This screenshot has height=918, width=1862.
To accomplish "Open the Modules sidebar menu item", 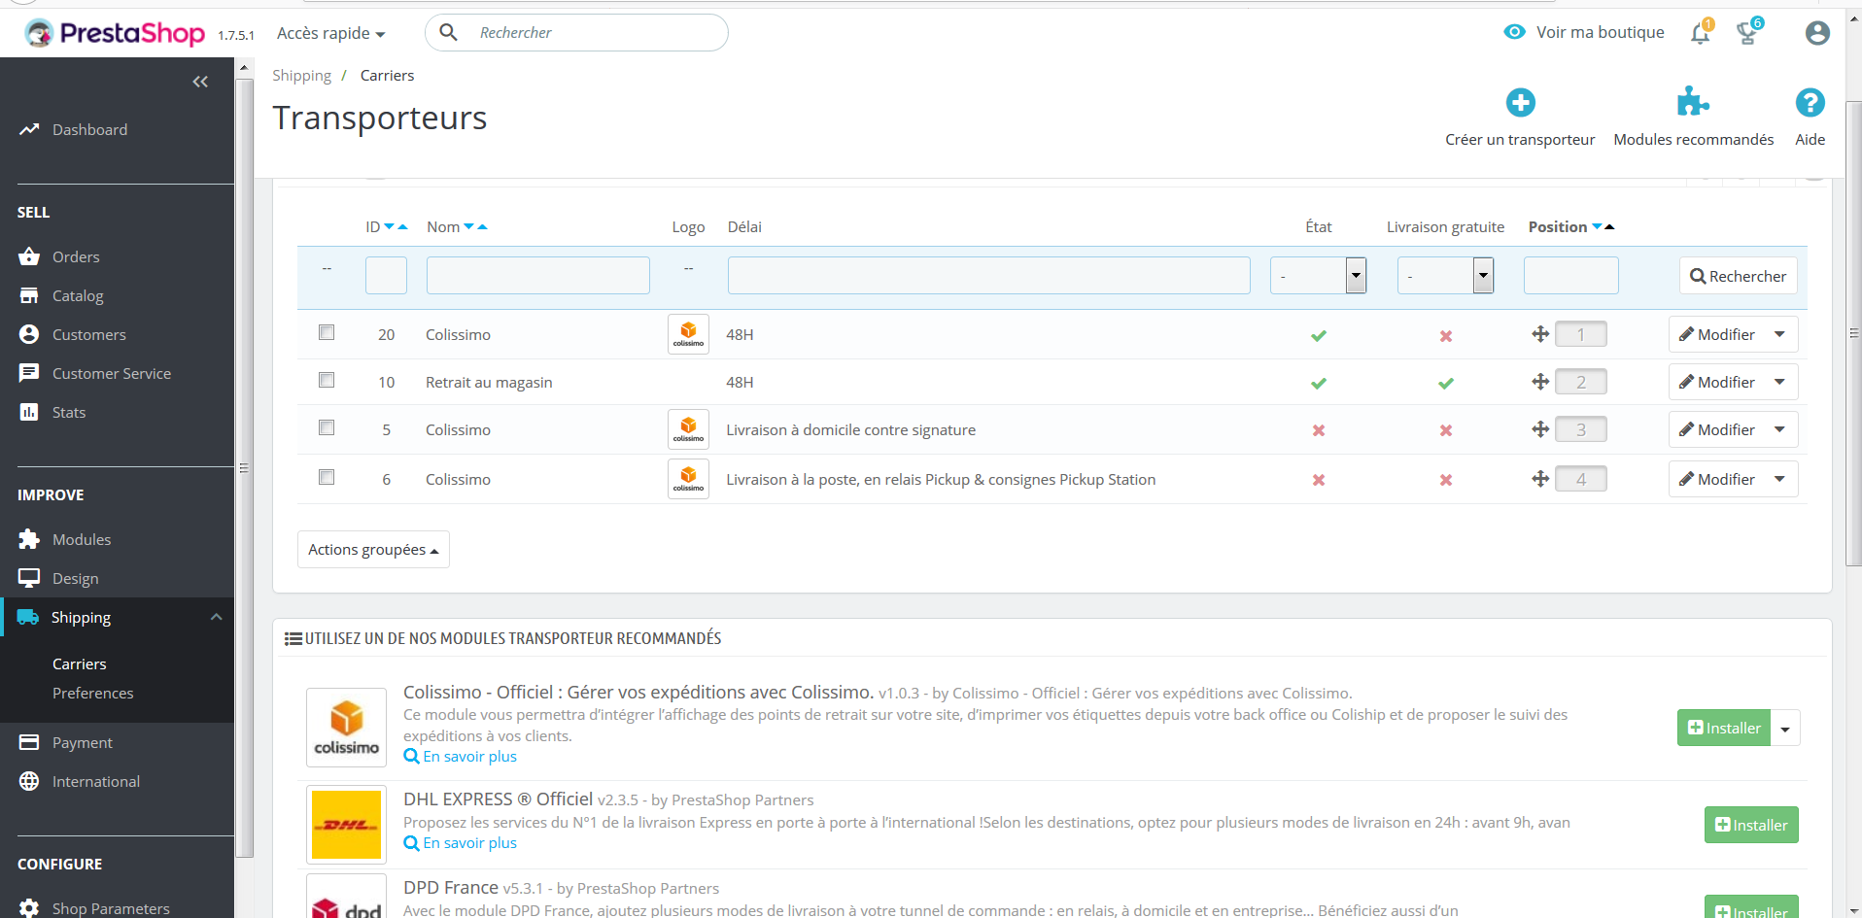I will [x=82, y=539].
